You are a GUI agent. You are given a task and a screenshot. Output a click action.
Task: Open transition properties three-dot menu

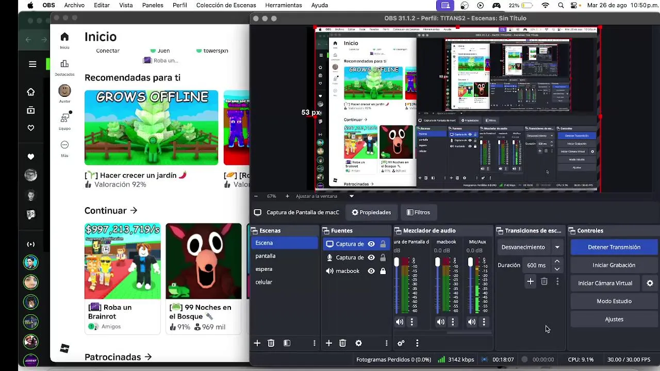pyautogui.click(x=557, y=281)
